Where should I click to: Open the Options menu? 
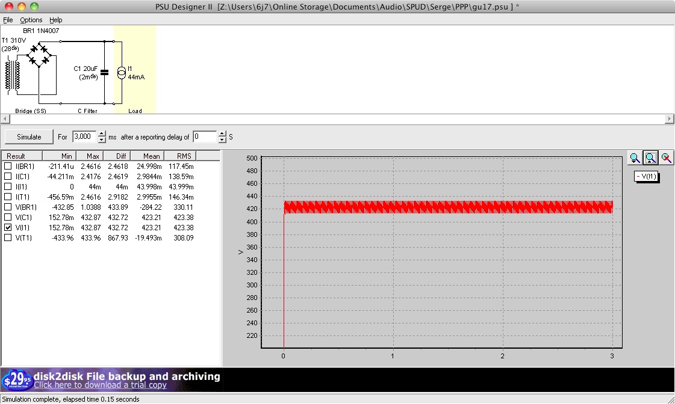click(31, 20)
